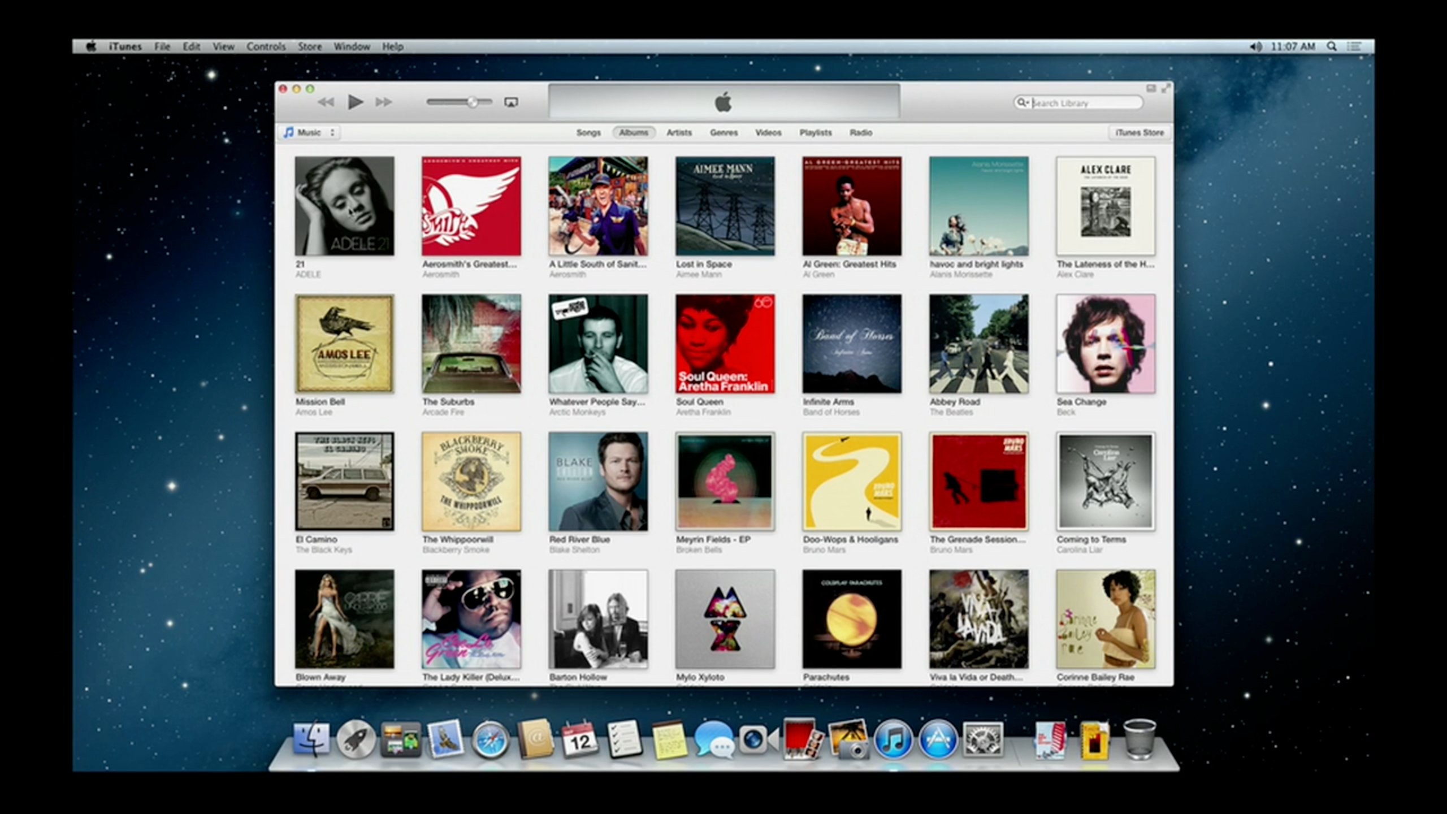The height and width of the screenshot is (814, 1447).
Task: Open the Parachutes album cover
Action: [x=852, y=619]
